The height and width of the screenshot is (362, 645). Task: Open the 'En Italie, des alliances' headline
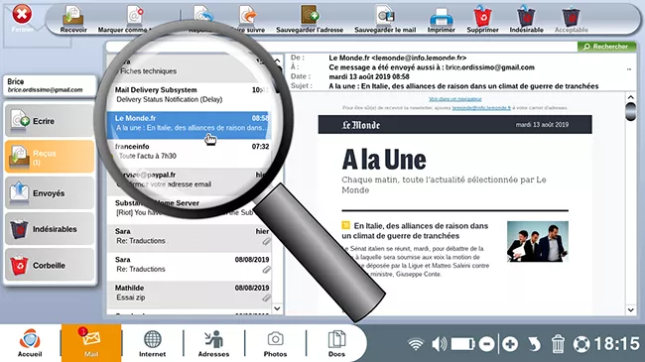tap(415, 231)
